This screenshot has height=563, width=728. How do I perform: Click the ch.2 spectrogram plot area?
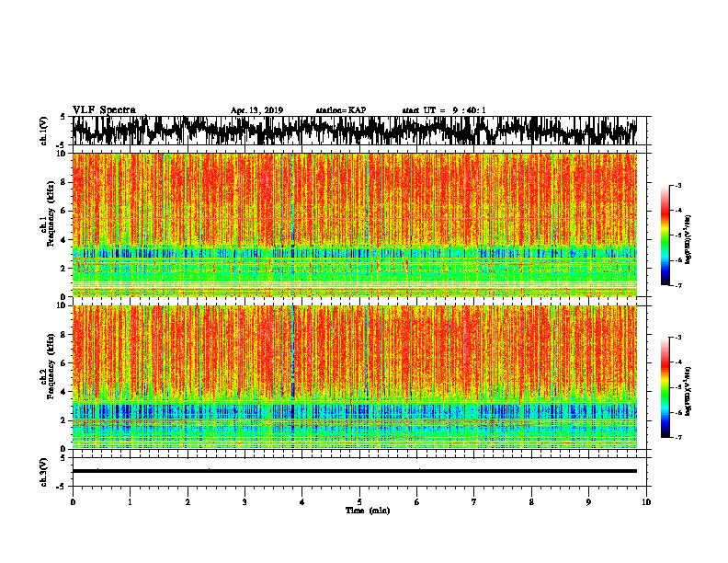pos(355,377)
